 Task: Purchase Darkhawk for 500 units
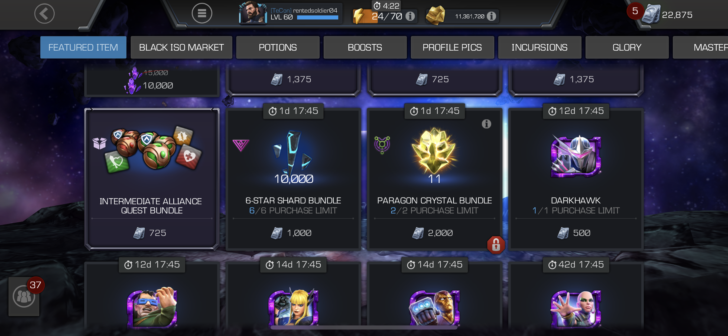[x=576, y=233]
